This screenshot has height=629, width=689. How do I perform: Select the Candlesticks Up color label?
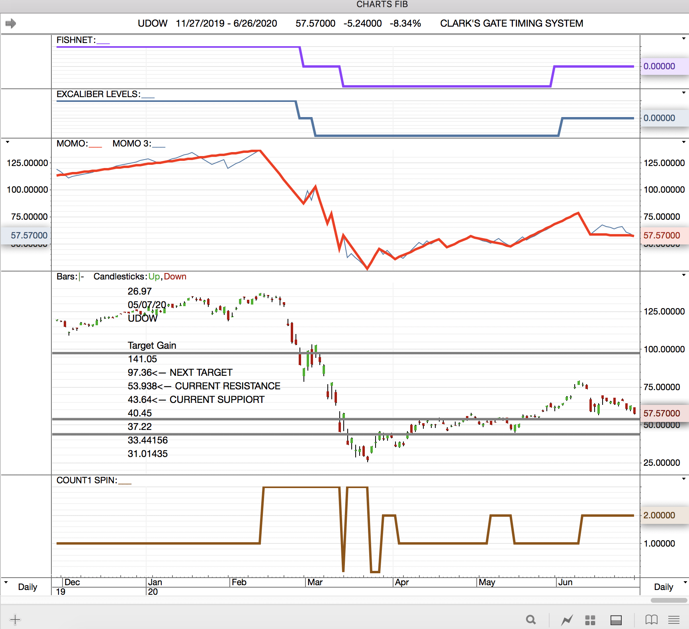point(154,277)
